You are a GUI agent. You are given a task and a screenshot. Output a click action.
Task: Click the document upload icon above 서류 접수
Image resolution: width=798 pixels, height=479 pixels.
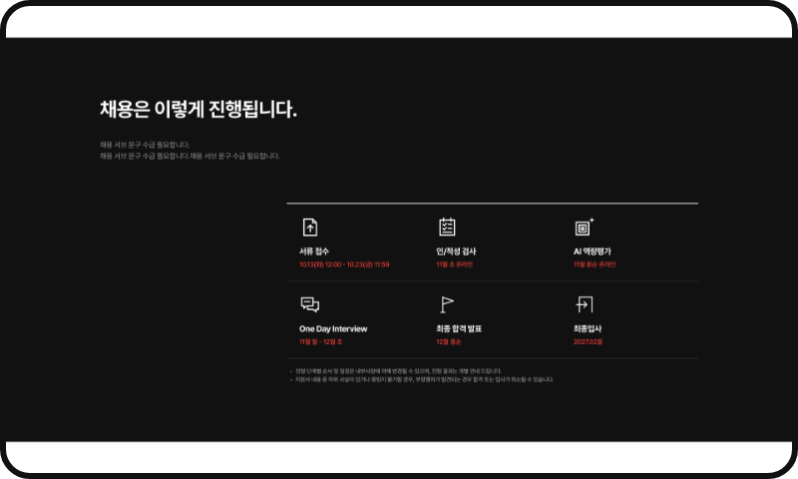[310, 228]
